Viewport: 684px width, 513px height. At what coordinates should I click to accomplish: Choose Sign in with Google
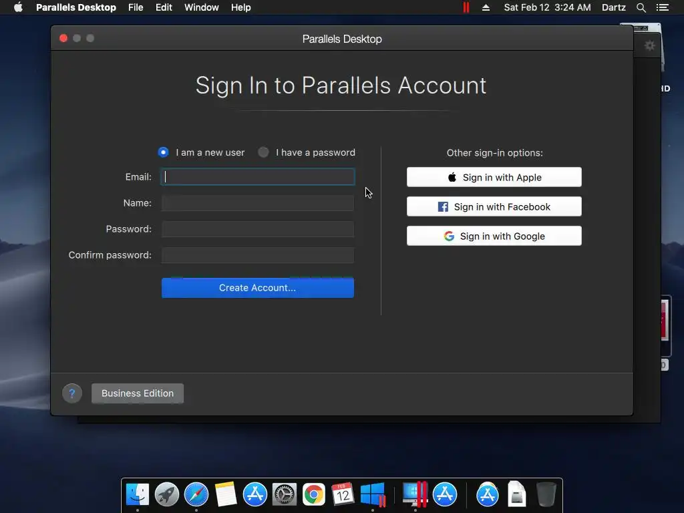pyautogui.click(x=494, y=236)
